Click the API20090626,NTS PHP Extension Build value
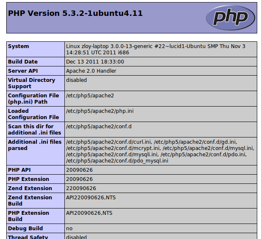Image resolution: width=261 pixels, height=239 pixels. [89, 213]
